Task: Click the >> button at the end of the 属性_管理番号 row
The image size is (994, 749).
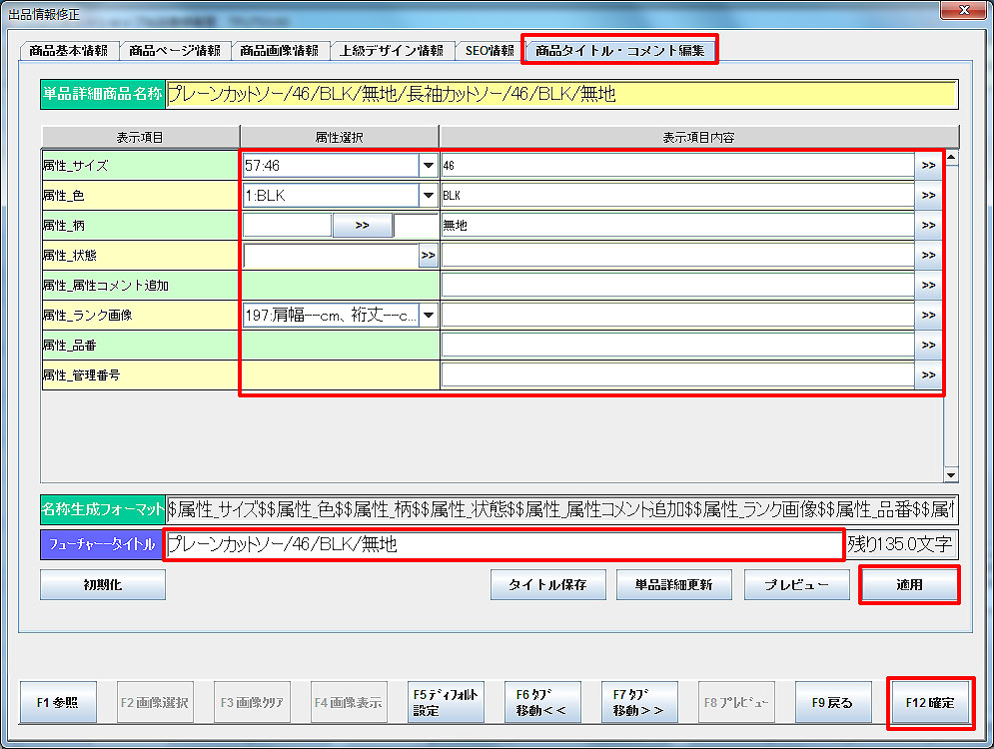Action: (x=928, y=375)
